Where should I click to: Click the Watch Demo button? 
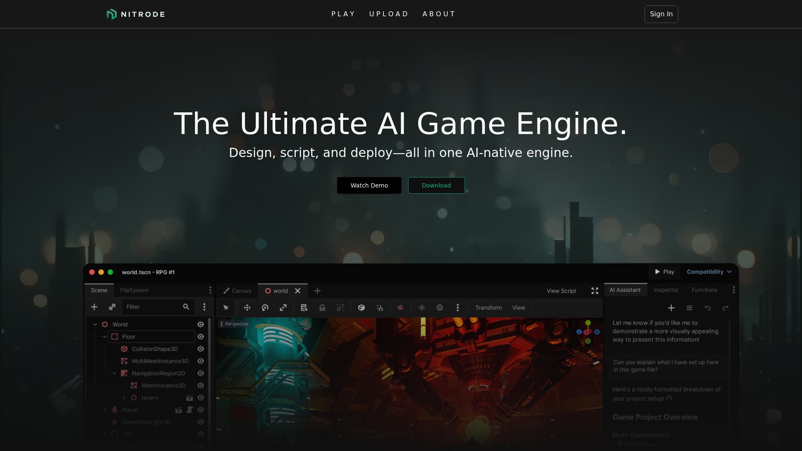369,185
